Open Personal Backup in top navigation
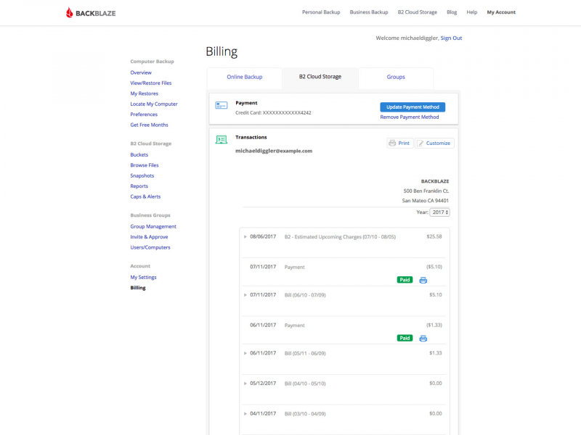581x435 pixels. [321, 12]
